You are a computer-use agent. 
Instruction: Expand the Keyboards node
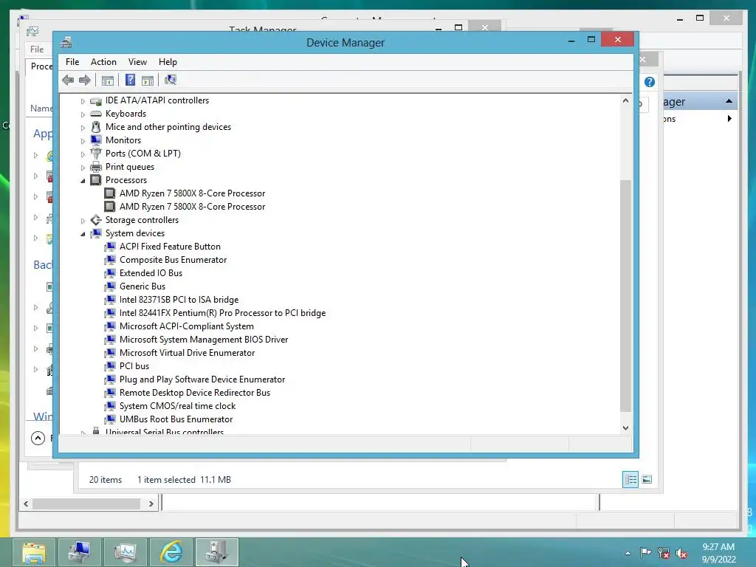pyautogui.click(x=83, y=114)
